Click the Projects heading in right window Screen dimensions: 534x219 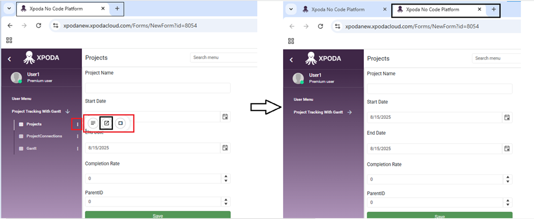click(x=378, y=58)
